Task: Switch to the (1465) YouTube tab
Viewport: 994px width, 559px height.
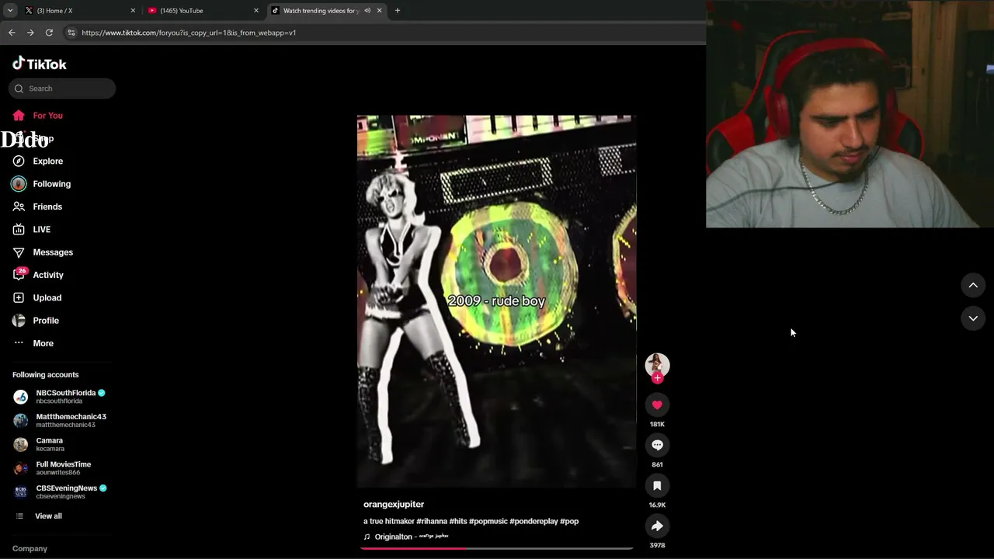Action: tap(203, 11)
